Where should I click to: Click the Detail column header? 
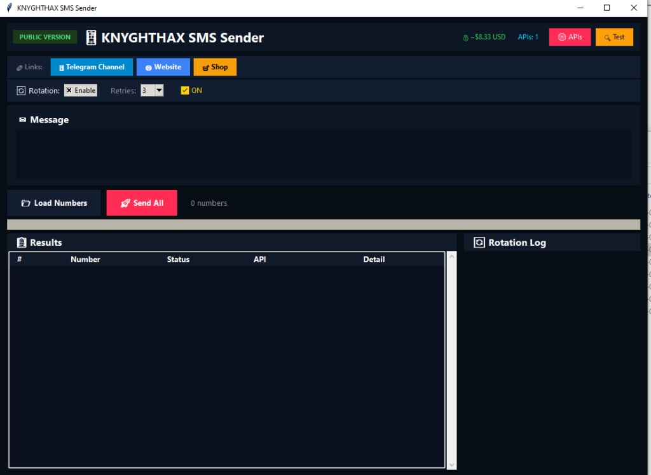coord(374,259)
